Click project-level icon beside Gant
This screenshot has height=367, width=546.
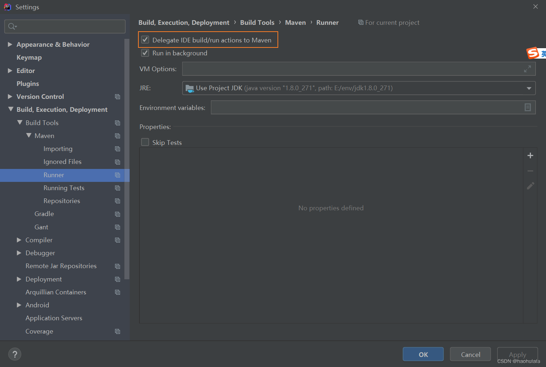tap(118, 227)
